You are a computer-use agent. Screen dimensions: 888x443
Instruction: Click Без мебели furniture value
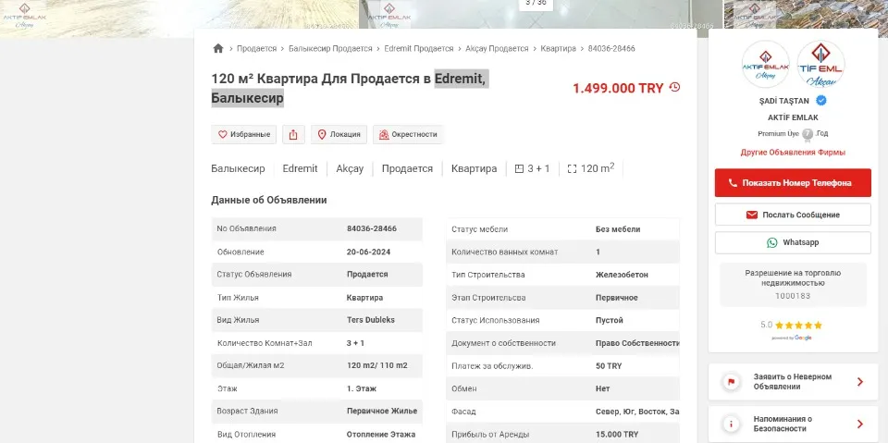(618, 229)
